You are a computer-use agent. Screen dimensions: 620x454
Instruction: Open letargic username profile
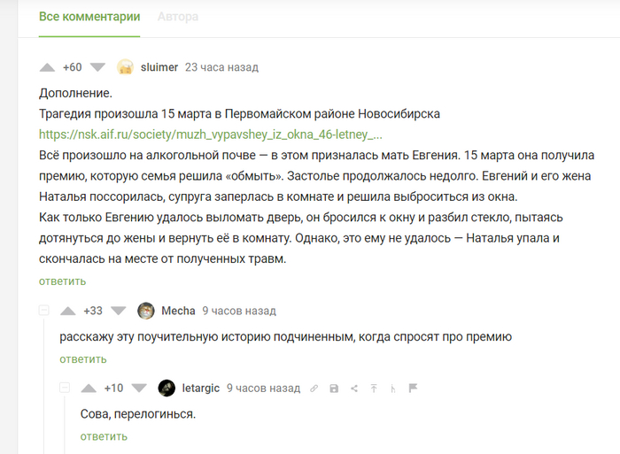(x=200, y=388)
